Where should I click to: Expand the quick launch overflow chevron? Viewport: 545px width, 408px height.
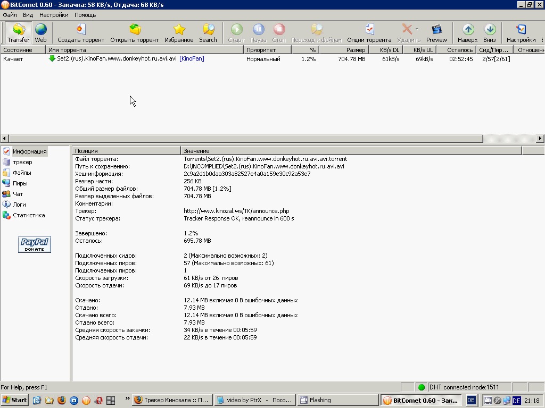click(128, 398)
